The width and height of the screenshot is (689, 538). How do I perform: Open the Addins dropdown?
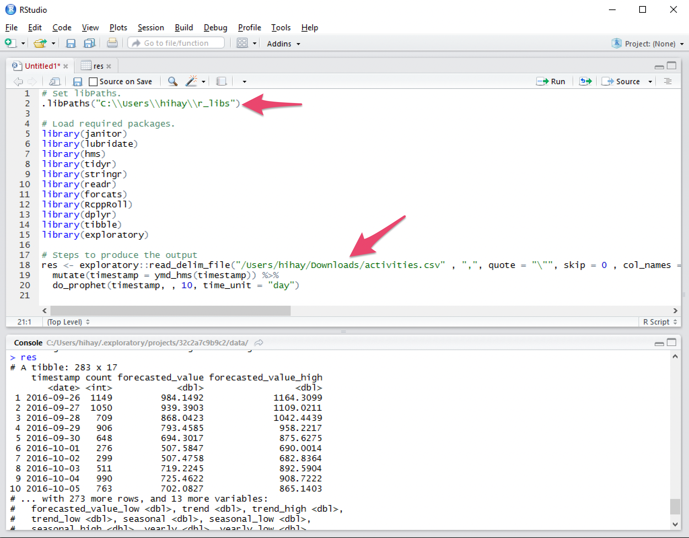283,44
